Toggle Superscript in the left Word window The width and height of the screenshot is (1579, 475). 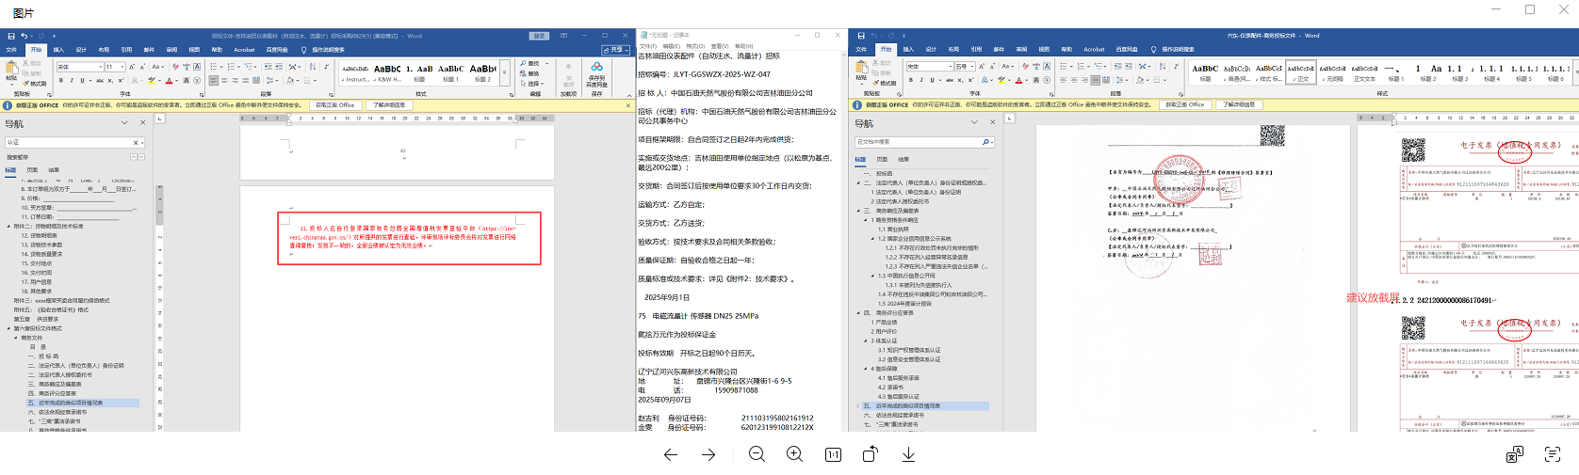(x=121, y=80)
